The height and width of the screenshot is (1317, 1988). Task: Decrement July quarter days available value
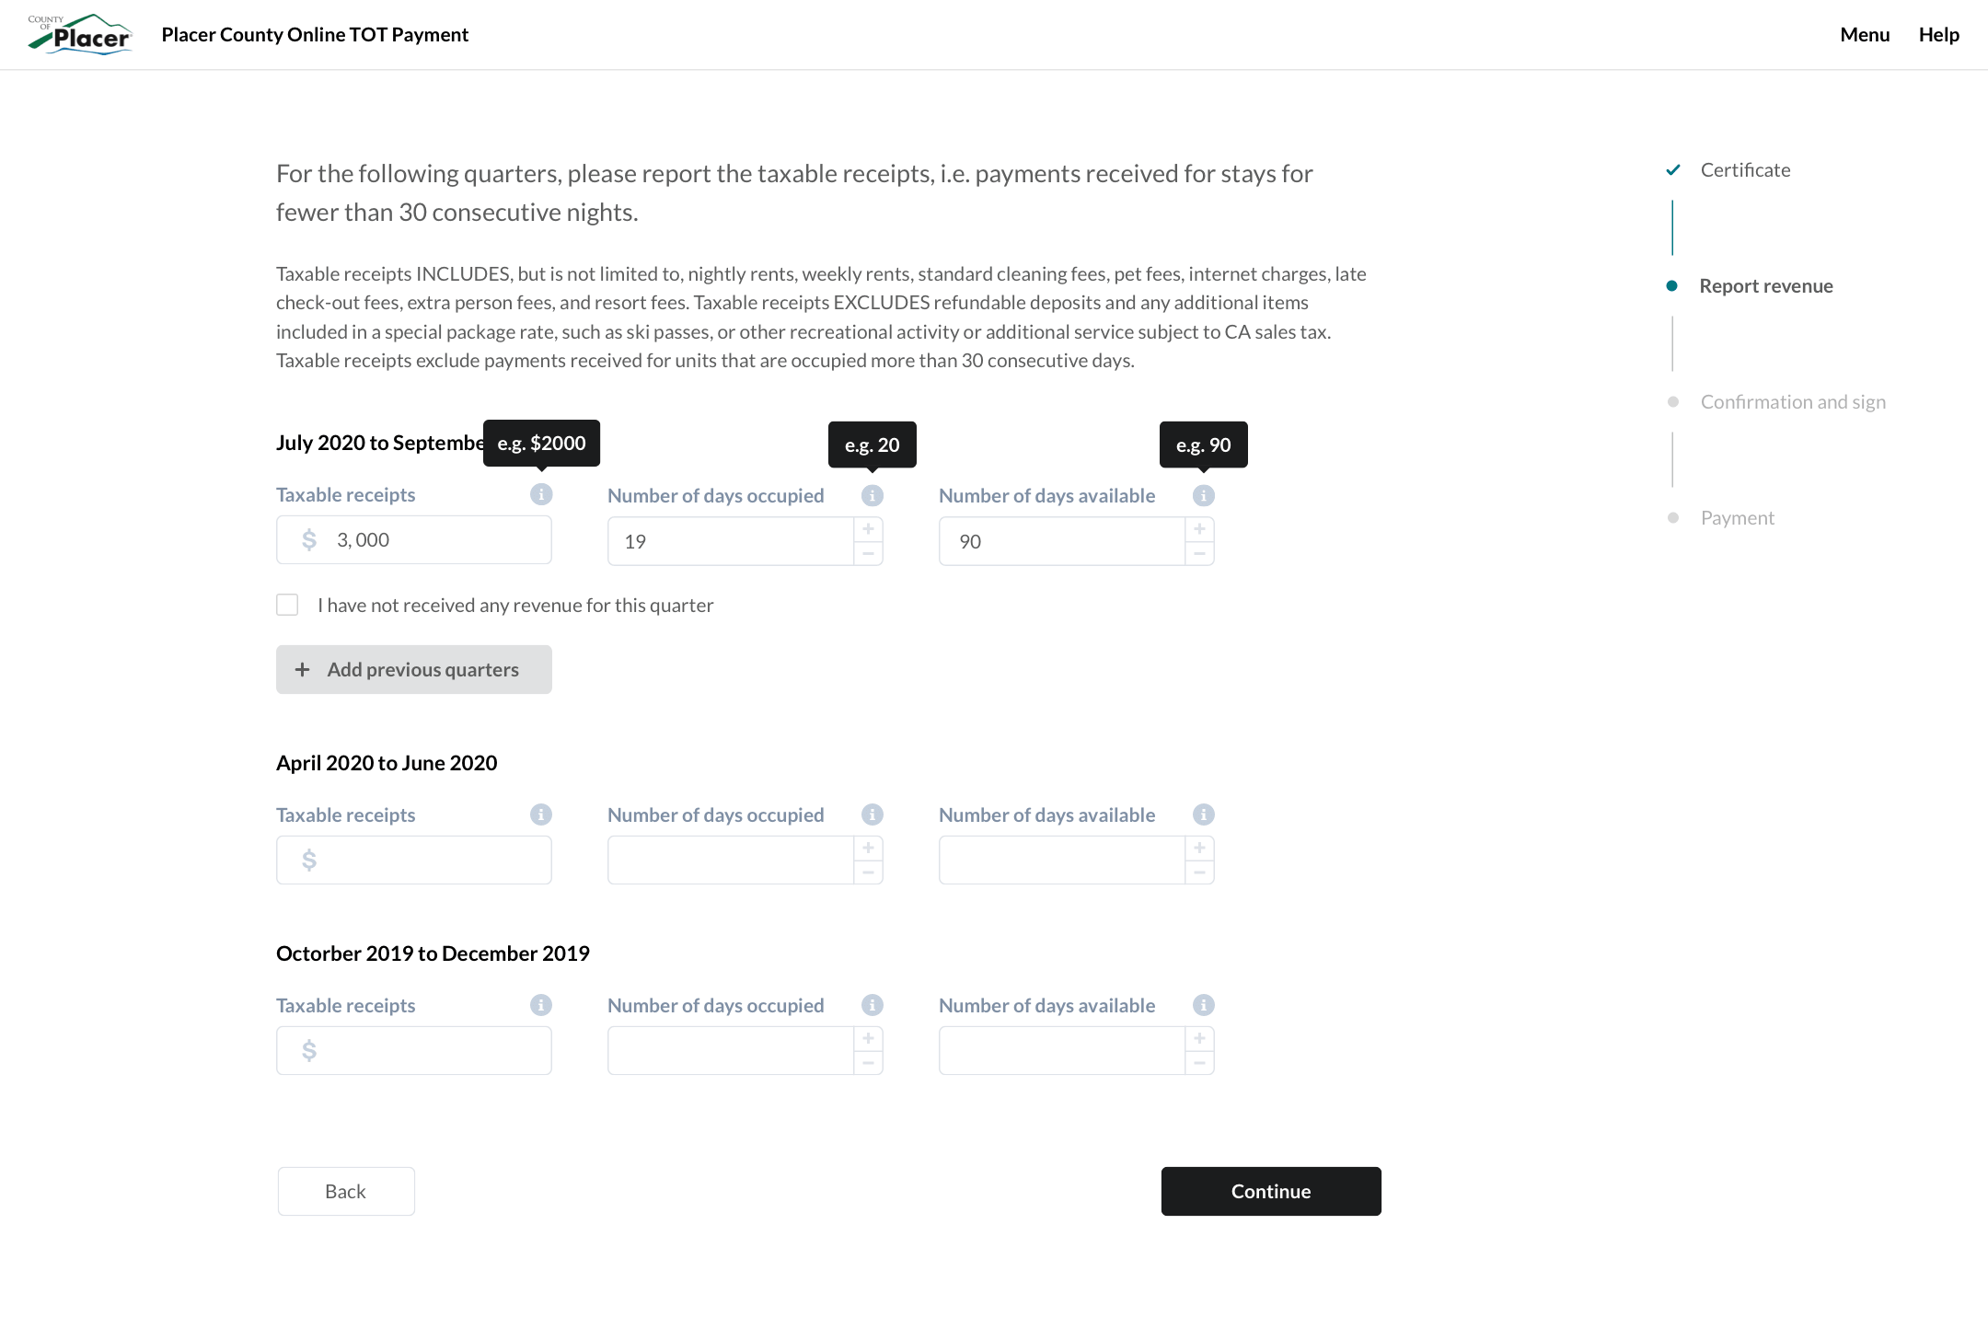coord(1198,553)
